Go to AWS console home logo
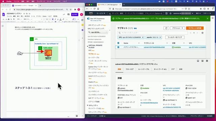Screen dimensions: 216x121 pyautogui.click(x=91, y=13)
